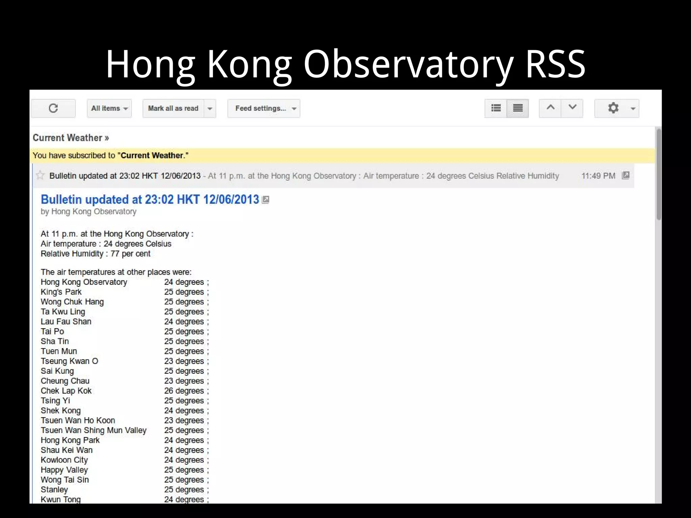The height and width of the screenshot is (518, 691).
Task: Switch to list view
Action: (496, 108)
